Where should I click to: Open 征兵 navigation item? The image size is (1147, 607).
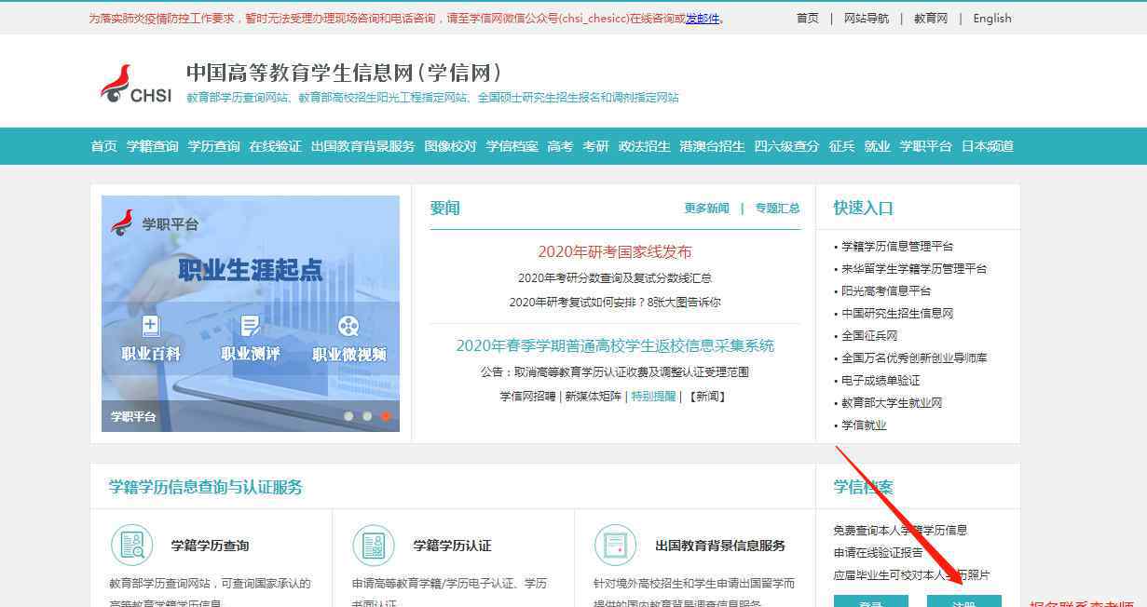pos(842,146)
